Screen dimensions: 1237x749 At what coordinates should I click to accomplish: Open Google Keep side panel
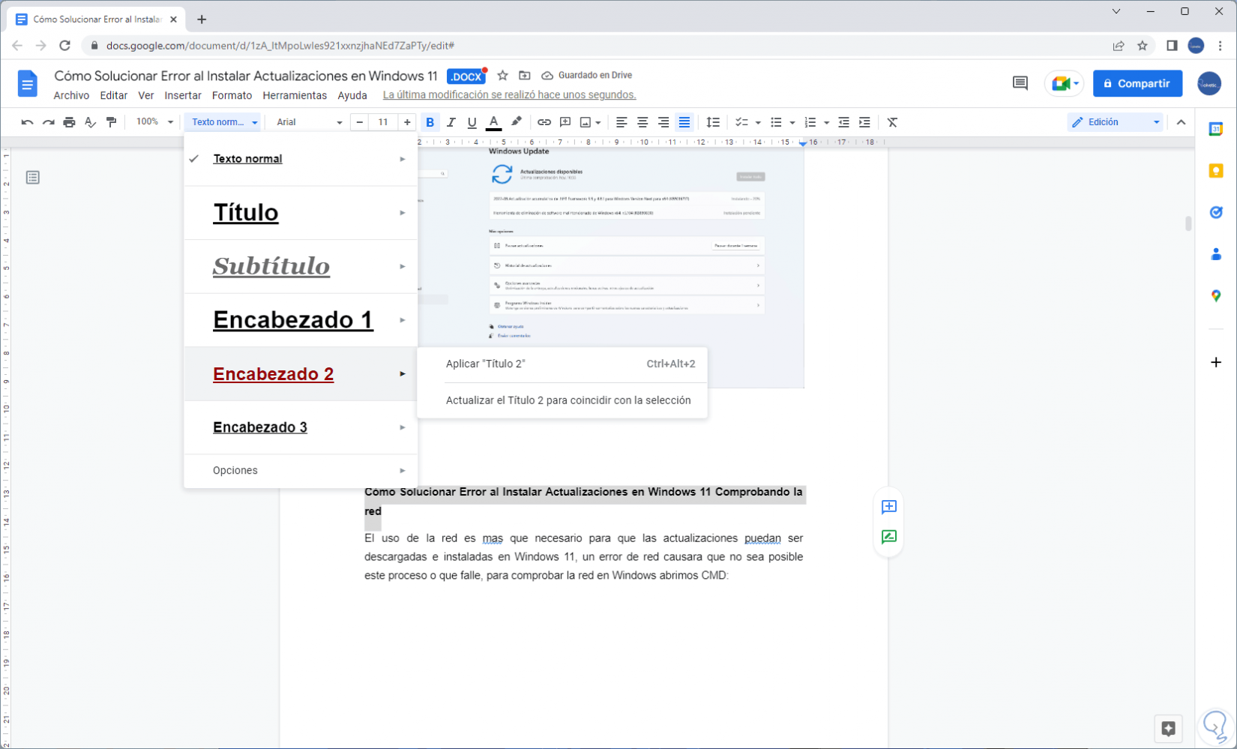tap(1216, 171)
